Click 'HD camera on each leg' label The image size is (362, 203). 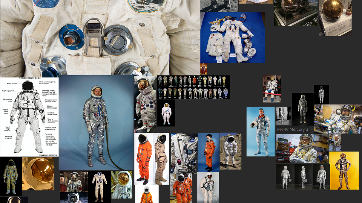click(8, 137)
